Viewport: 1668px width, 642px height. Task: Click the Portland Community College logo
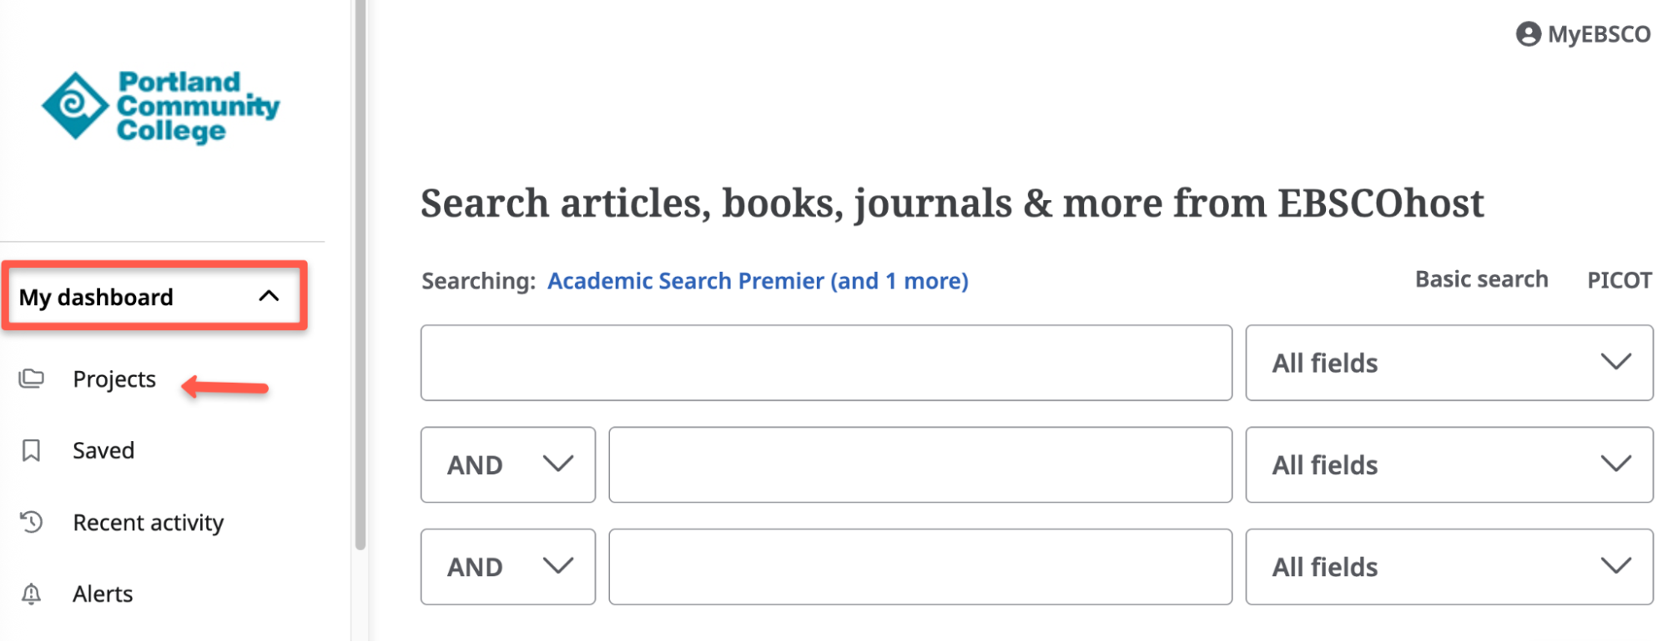pyautogui.click(x=159, y=107)
